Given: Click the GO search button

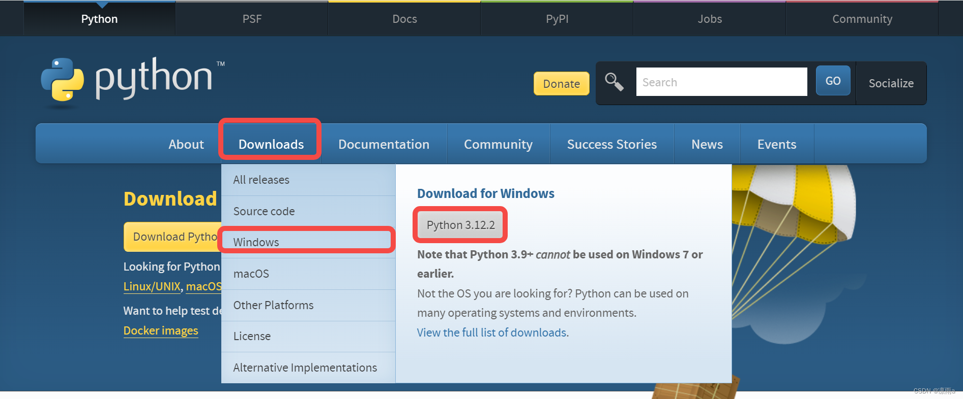Looking at the screenshot, I should (x=833, y=81).
